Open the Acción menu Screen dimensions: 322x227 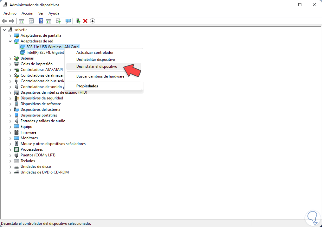27,13
